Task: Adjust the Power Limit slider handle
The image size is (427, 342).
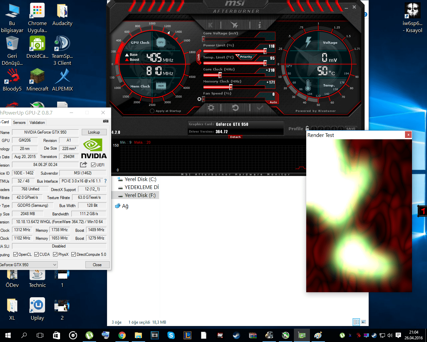Action: 265,51
